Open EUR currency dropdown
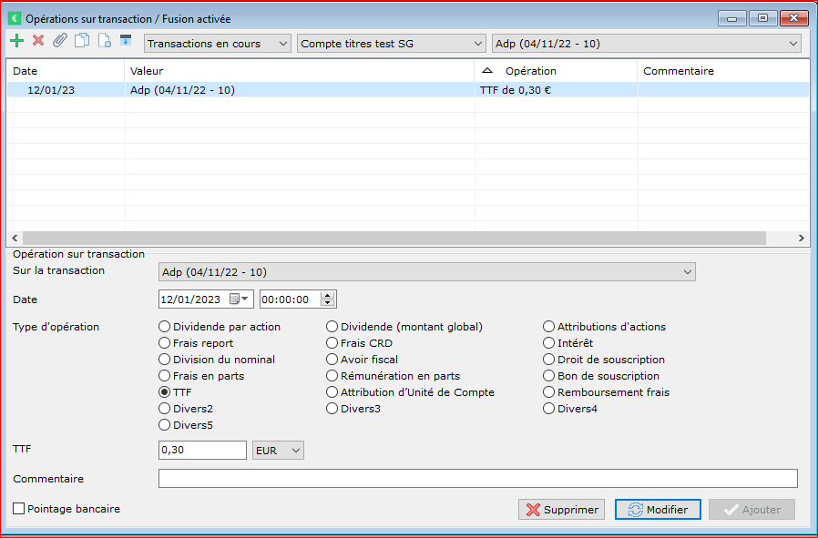The width and height of the screenshot is (818, 538). (278, 451)
